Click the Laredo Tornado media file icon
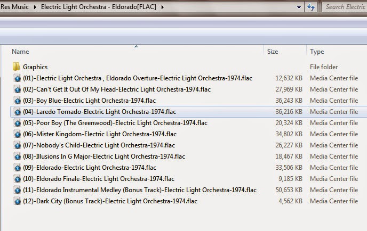 [18, 112]
